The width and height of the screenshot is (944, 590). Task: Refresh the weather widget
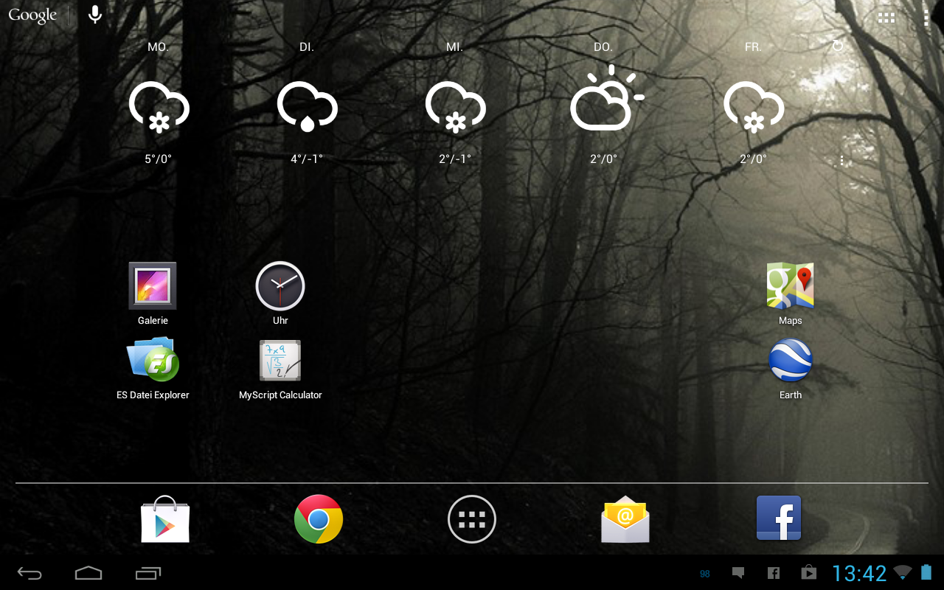(838, 46)
